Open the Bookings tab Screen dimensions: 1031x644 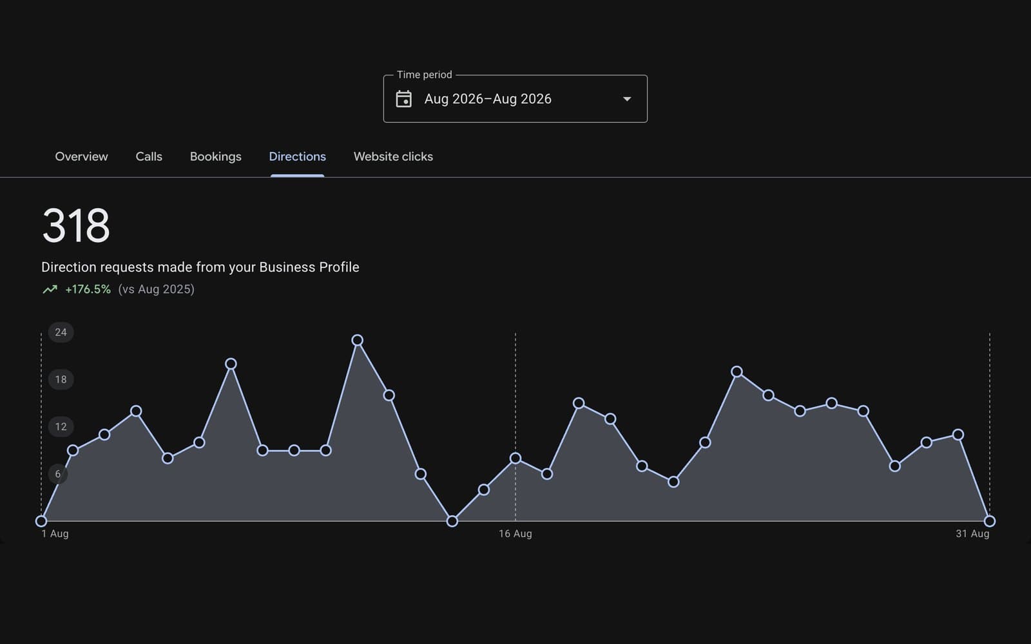coord(215,156)
